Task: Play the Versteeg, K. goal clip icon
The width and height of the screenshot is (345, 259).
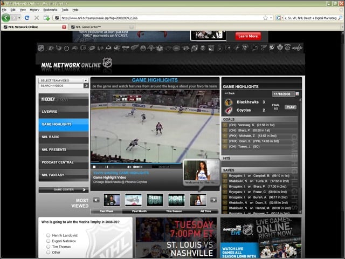Action: (225, 125)
